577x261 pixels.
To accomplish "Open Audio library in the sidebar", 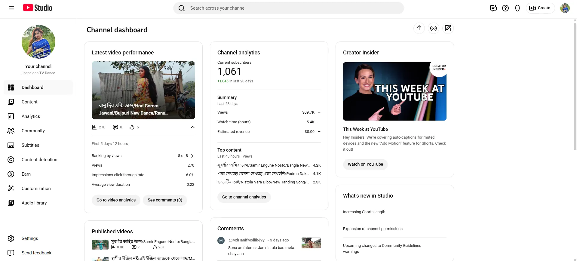I will (38, 203).
